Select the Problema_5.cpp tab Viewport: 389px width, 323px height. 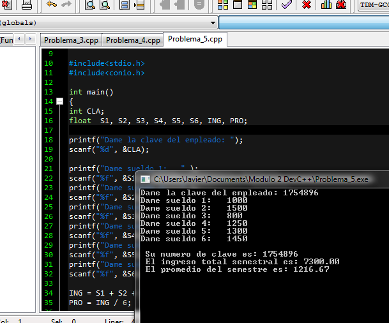195,39
